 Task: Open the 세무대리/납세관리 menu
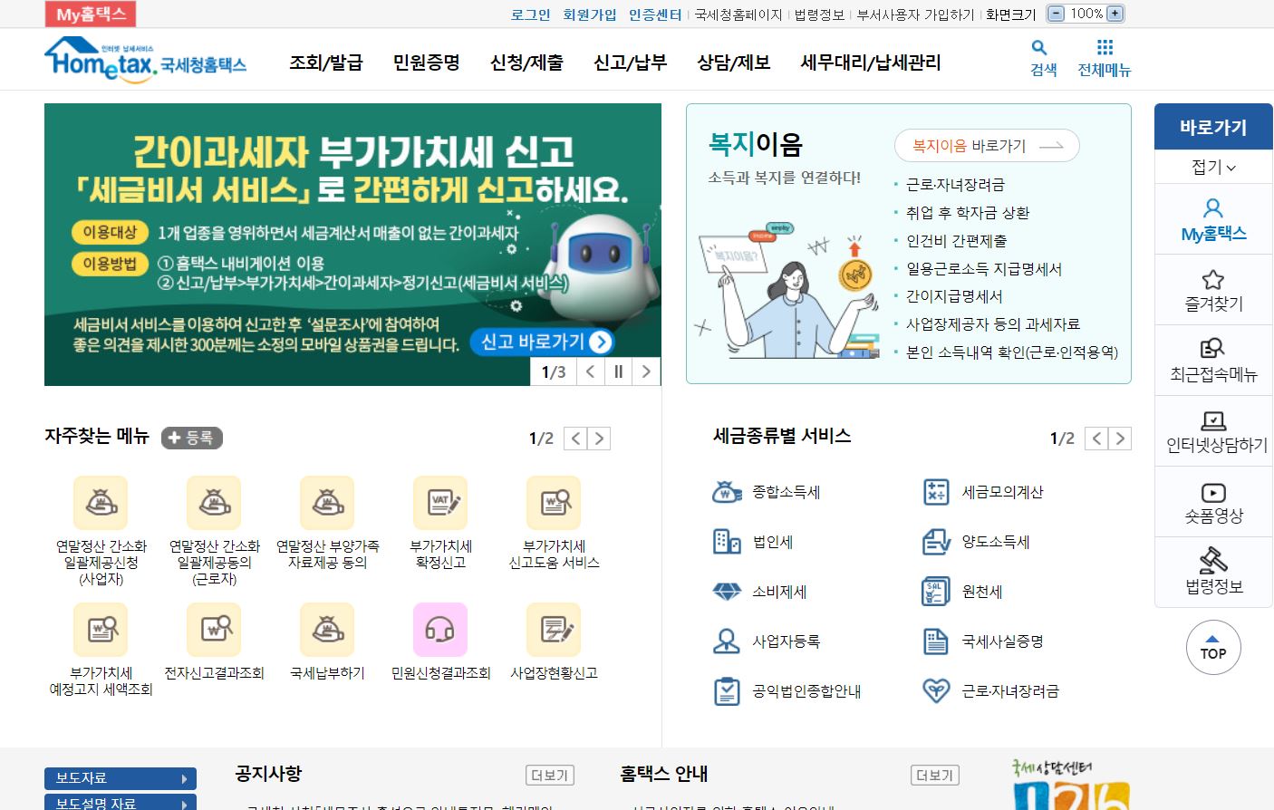coord(871,63)
